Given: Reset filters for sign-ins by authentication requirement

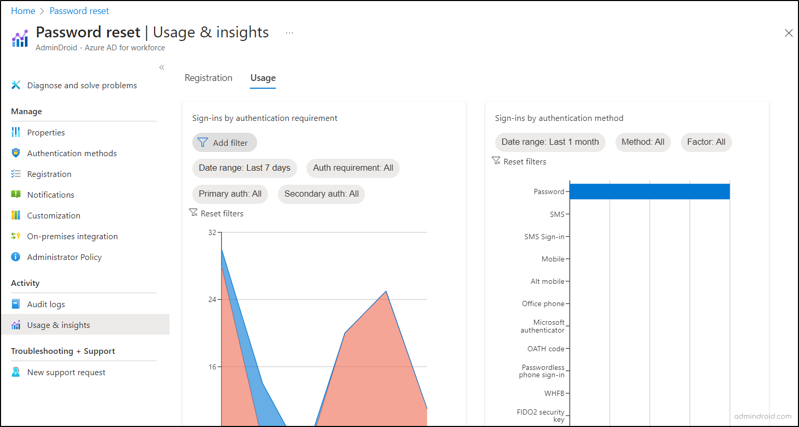Looking at the screenshot, I should tap(216, 213).
